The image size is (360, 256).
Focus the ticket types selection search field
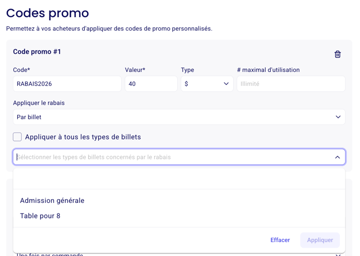pyautogui.click(x=172, y=157)
